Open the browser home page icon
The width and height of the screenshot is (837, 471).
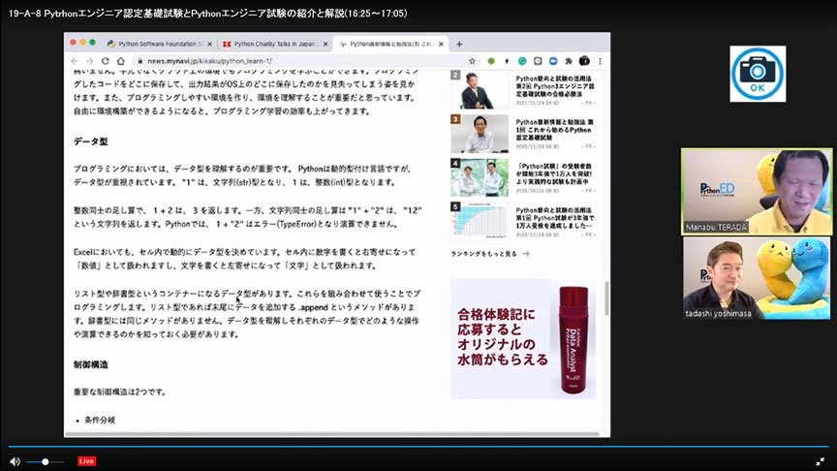[121, 61]
